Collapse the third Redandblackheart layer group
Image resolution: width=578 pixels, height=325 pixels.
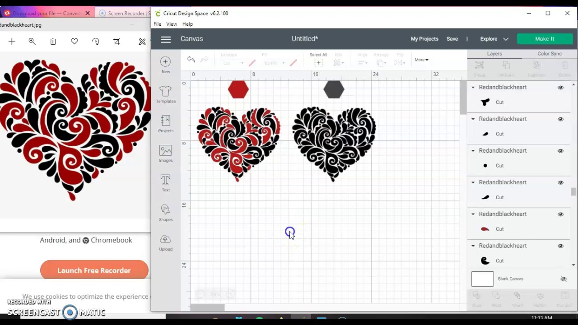473,151
